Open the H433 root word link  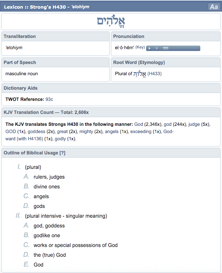pos(154,74)
